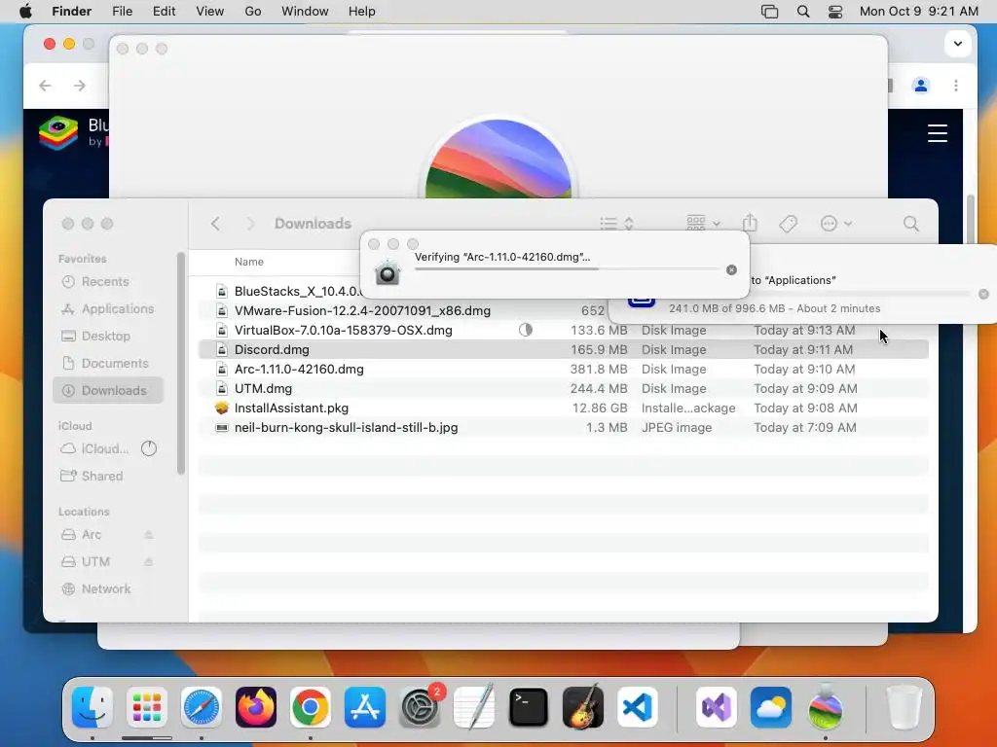Open the Help menu
Screen dimensions: 997x747
[x=362, y=12]
